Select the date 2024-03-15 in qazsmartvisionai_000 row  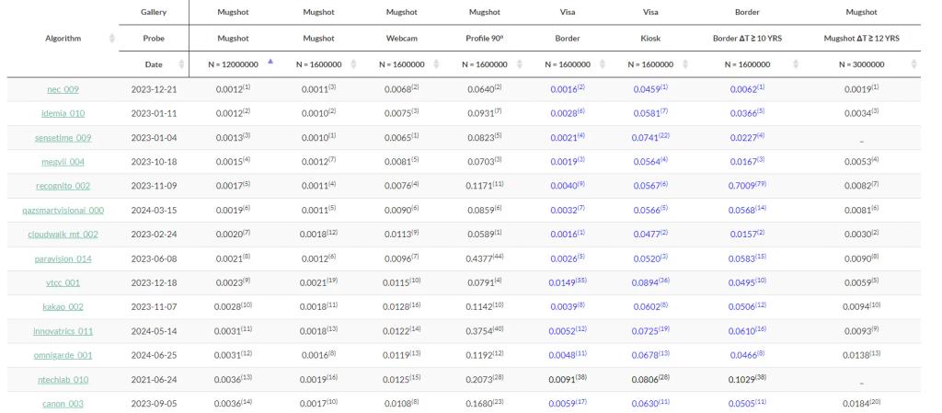tap(154, 210)
